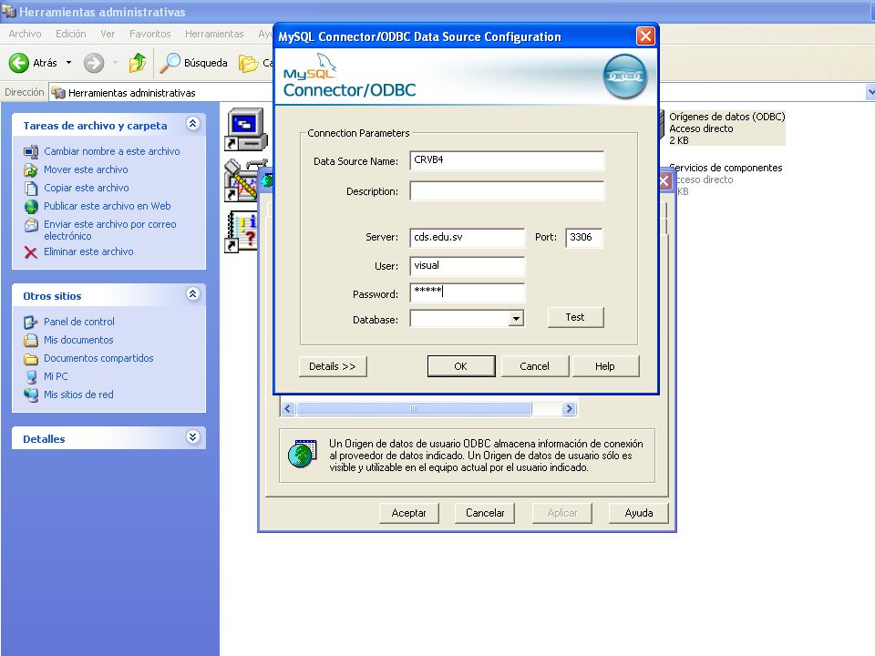Image resolution: width=875 pixels, height=656 pixels.
Task: Click Help in MySQL Connector dialog
Action: [x=605, y=366]
